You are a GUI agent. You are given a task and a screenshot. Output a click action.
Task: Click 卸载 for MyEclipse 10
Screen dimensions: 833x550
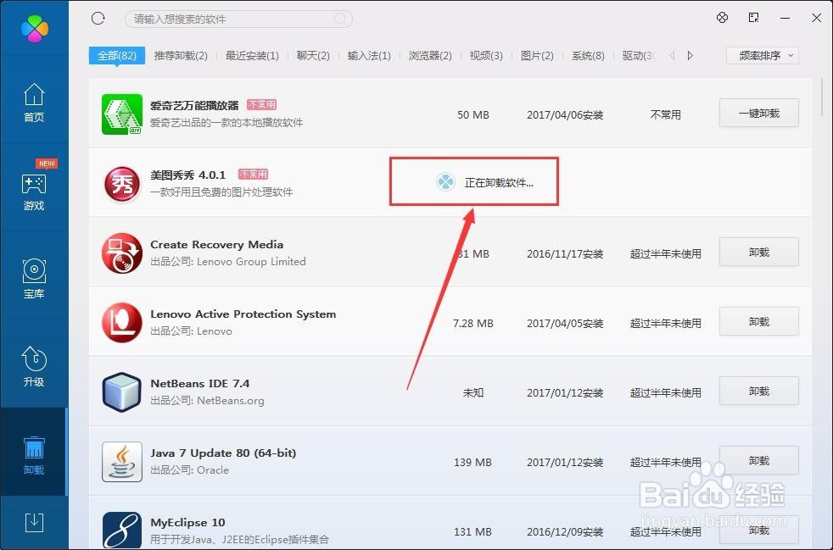point(758,530)
